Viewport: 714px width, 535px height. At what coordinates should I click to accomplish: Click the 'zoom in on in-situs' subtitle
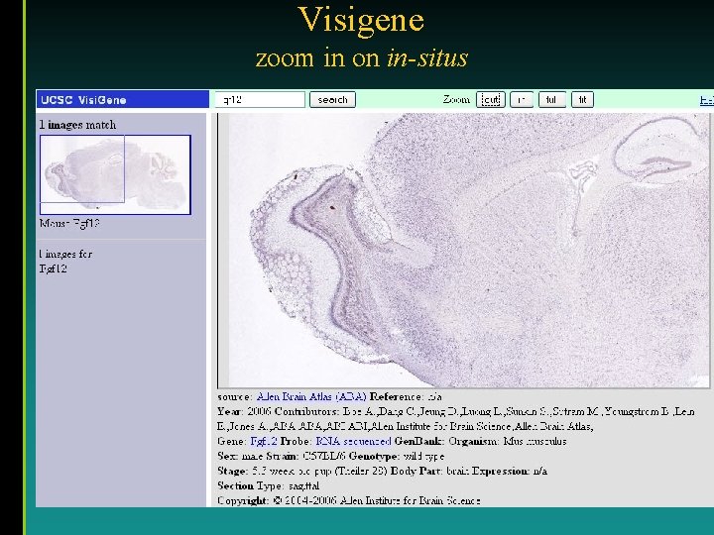coord(362,58)
